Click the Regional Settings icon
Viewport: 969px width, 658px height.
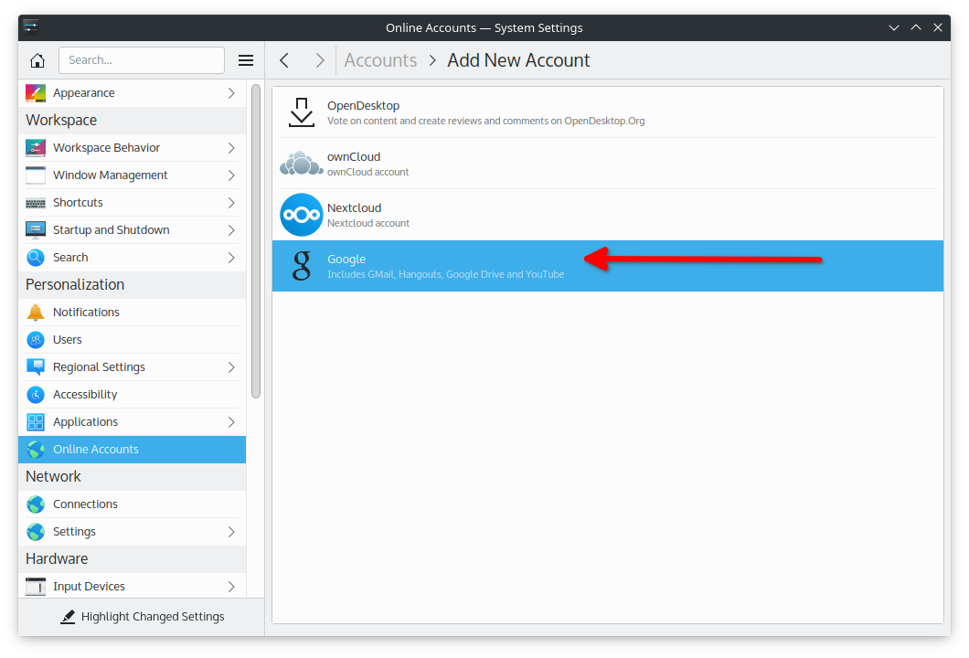(36, 367)
